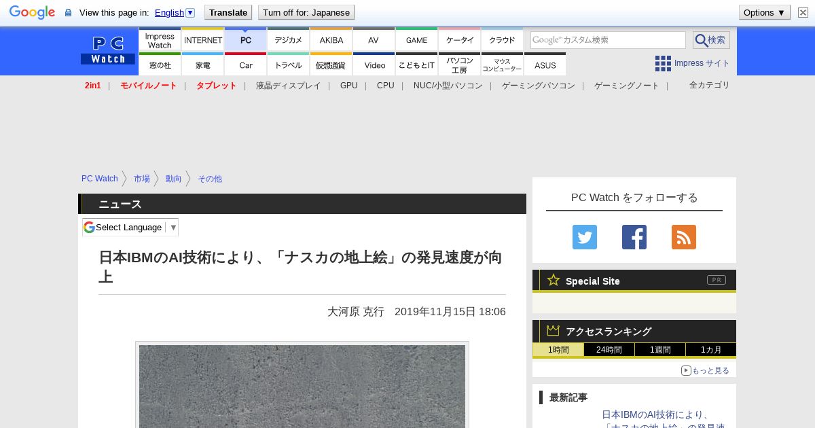Select the 1カ月 ranking tab
This screenshot has width=815, height=428.
710,350
